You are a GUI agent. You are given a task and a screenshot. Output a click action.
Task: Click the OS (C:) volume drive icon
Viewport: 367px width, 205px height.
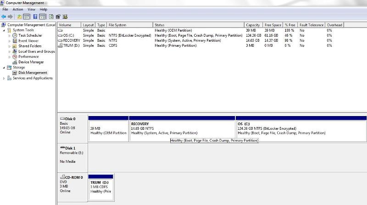coord(60,36)
